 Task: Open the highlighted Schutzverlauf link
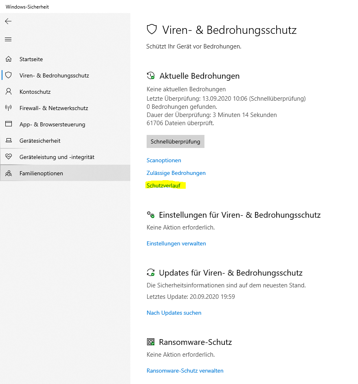tap(163, 185)
